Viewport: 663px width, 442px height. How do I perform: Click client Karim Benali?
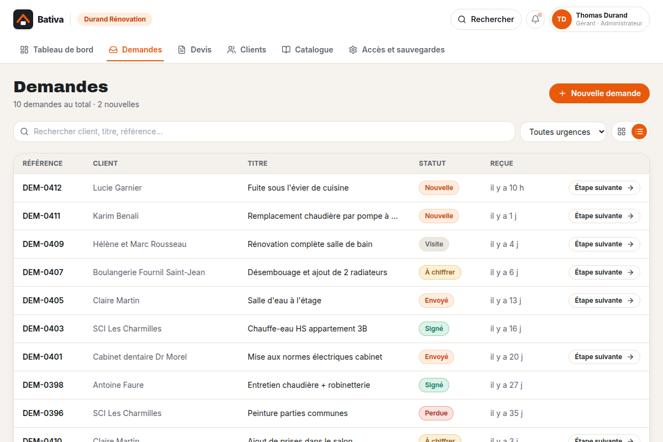click(115, 216)
